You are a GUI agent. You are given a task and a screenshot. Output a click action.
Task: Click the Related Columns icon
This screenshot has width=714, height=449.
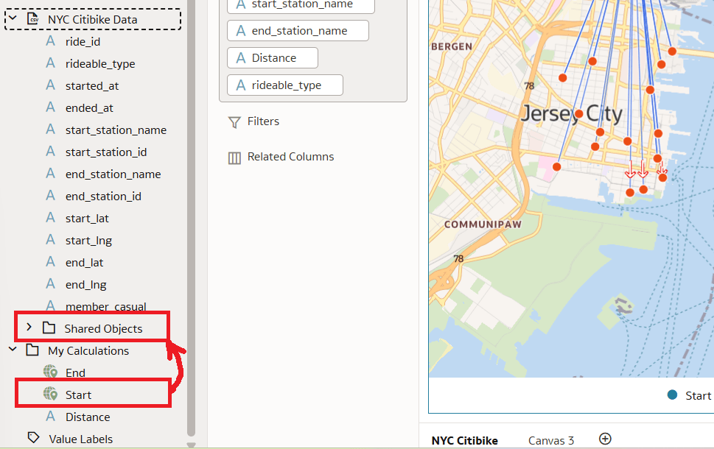tap(234, 158)
